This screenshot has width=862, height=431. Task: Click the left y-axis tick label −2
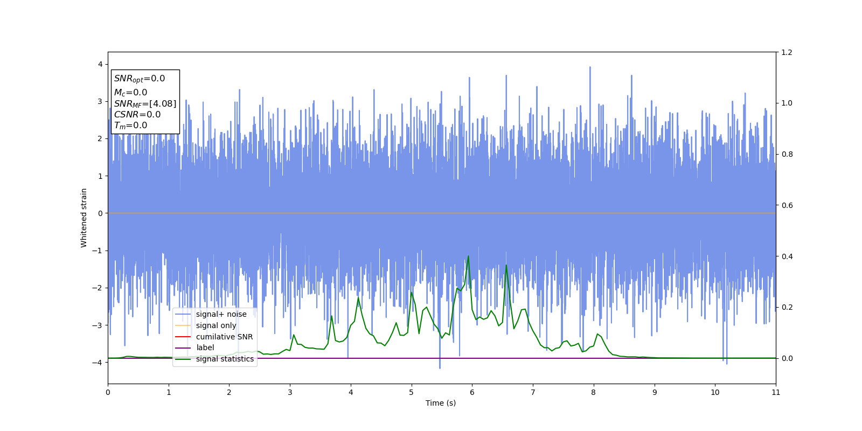[x=98, y=288]
